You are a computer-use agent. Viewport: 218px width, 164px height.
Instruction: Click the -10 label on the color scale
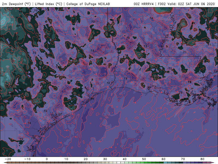click(27, 159)
